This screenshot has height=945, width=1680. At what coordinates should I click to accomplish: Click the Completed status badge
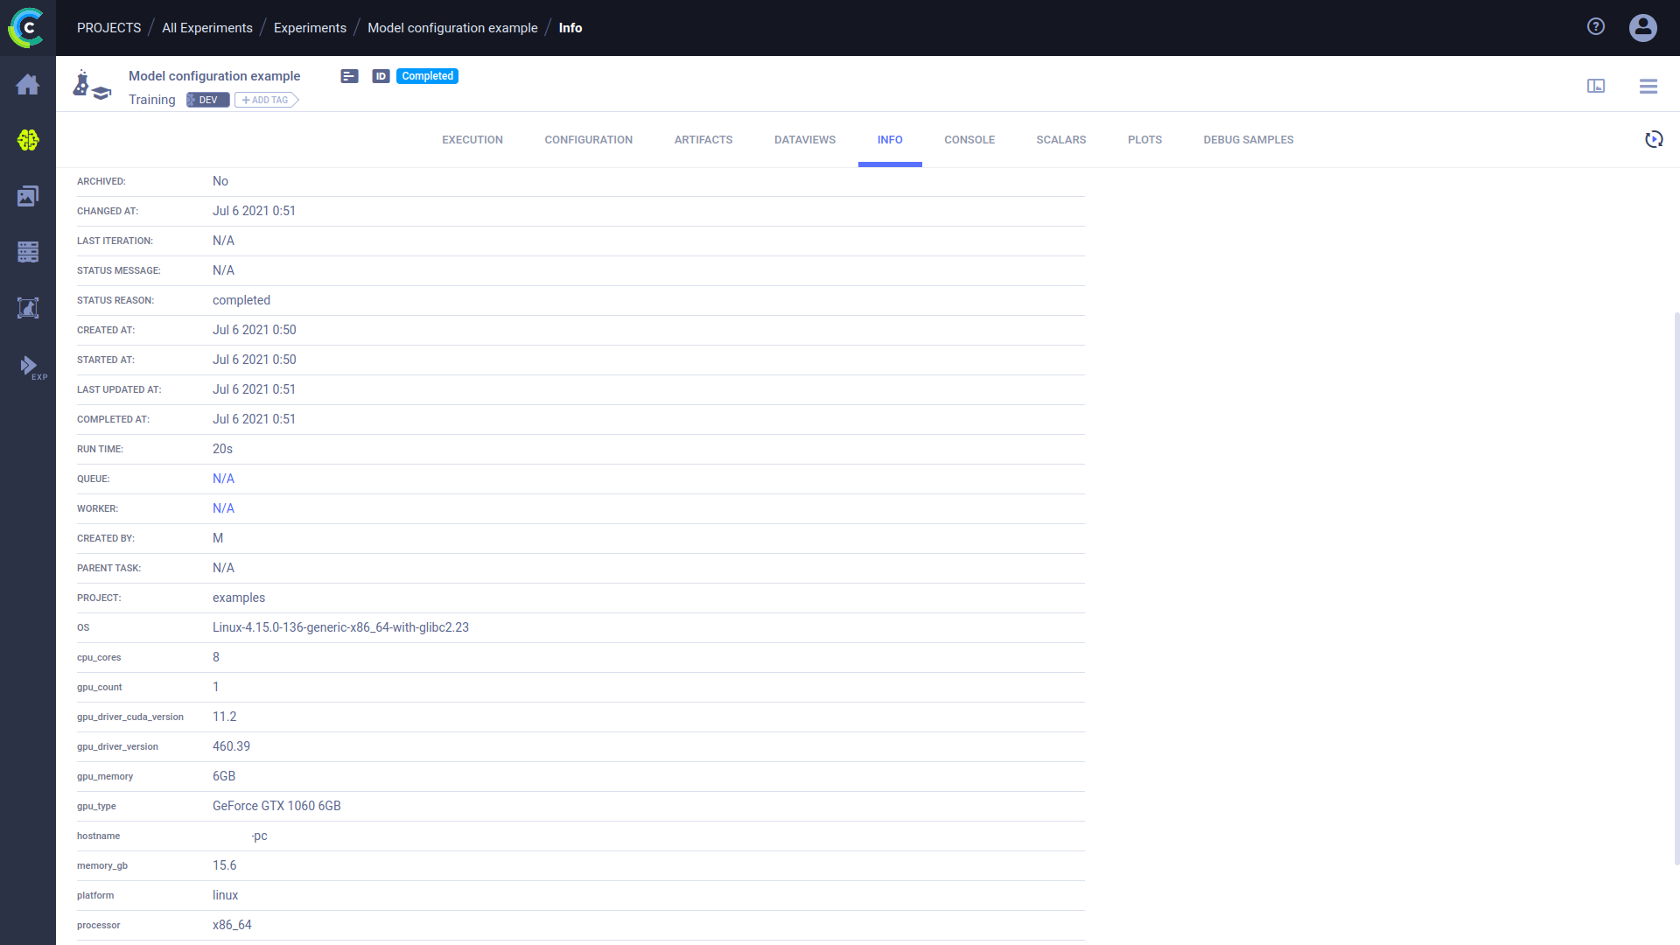[x=427, y=76]
